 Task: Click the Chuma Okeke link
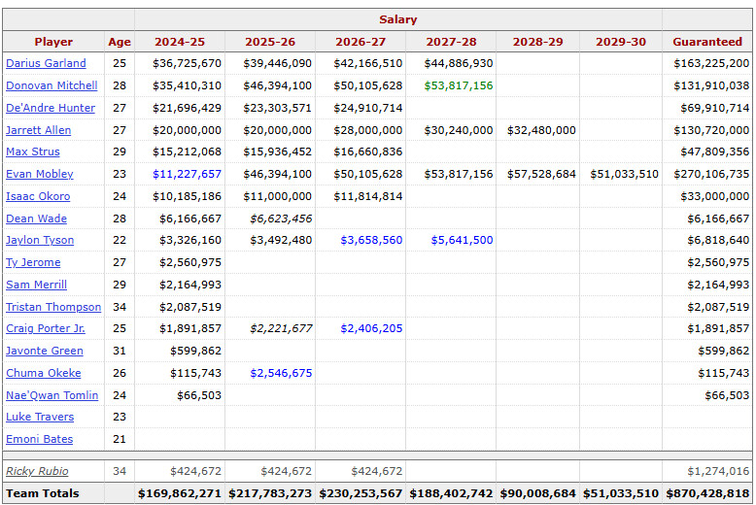click(44, 373)
